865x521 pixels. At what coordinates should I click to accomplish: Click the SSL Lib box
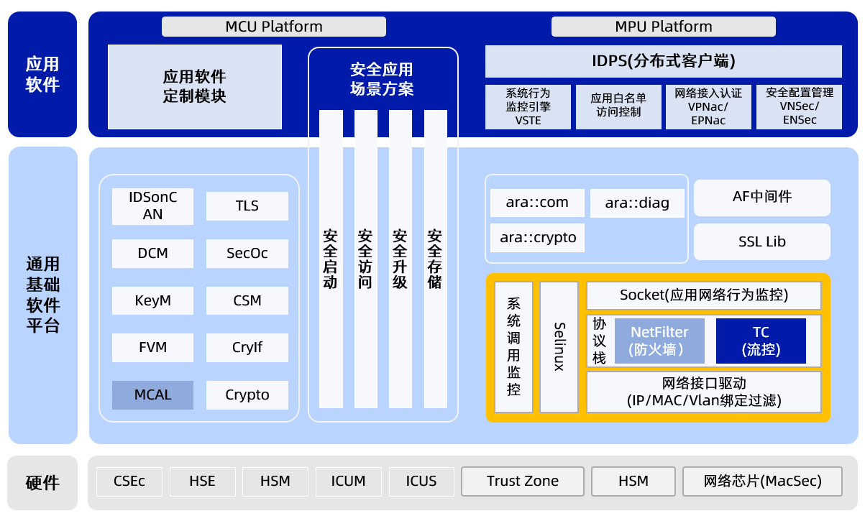click(x=761, y=241)
